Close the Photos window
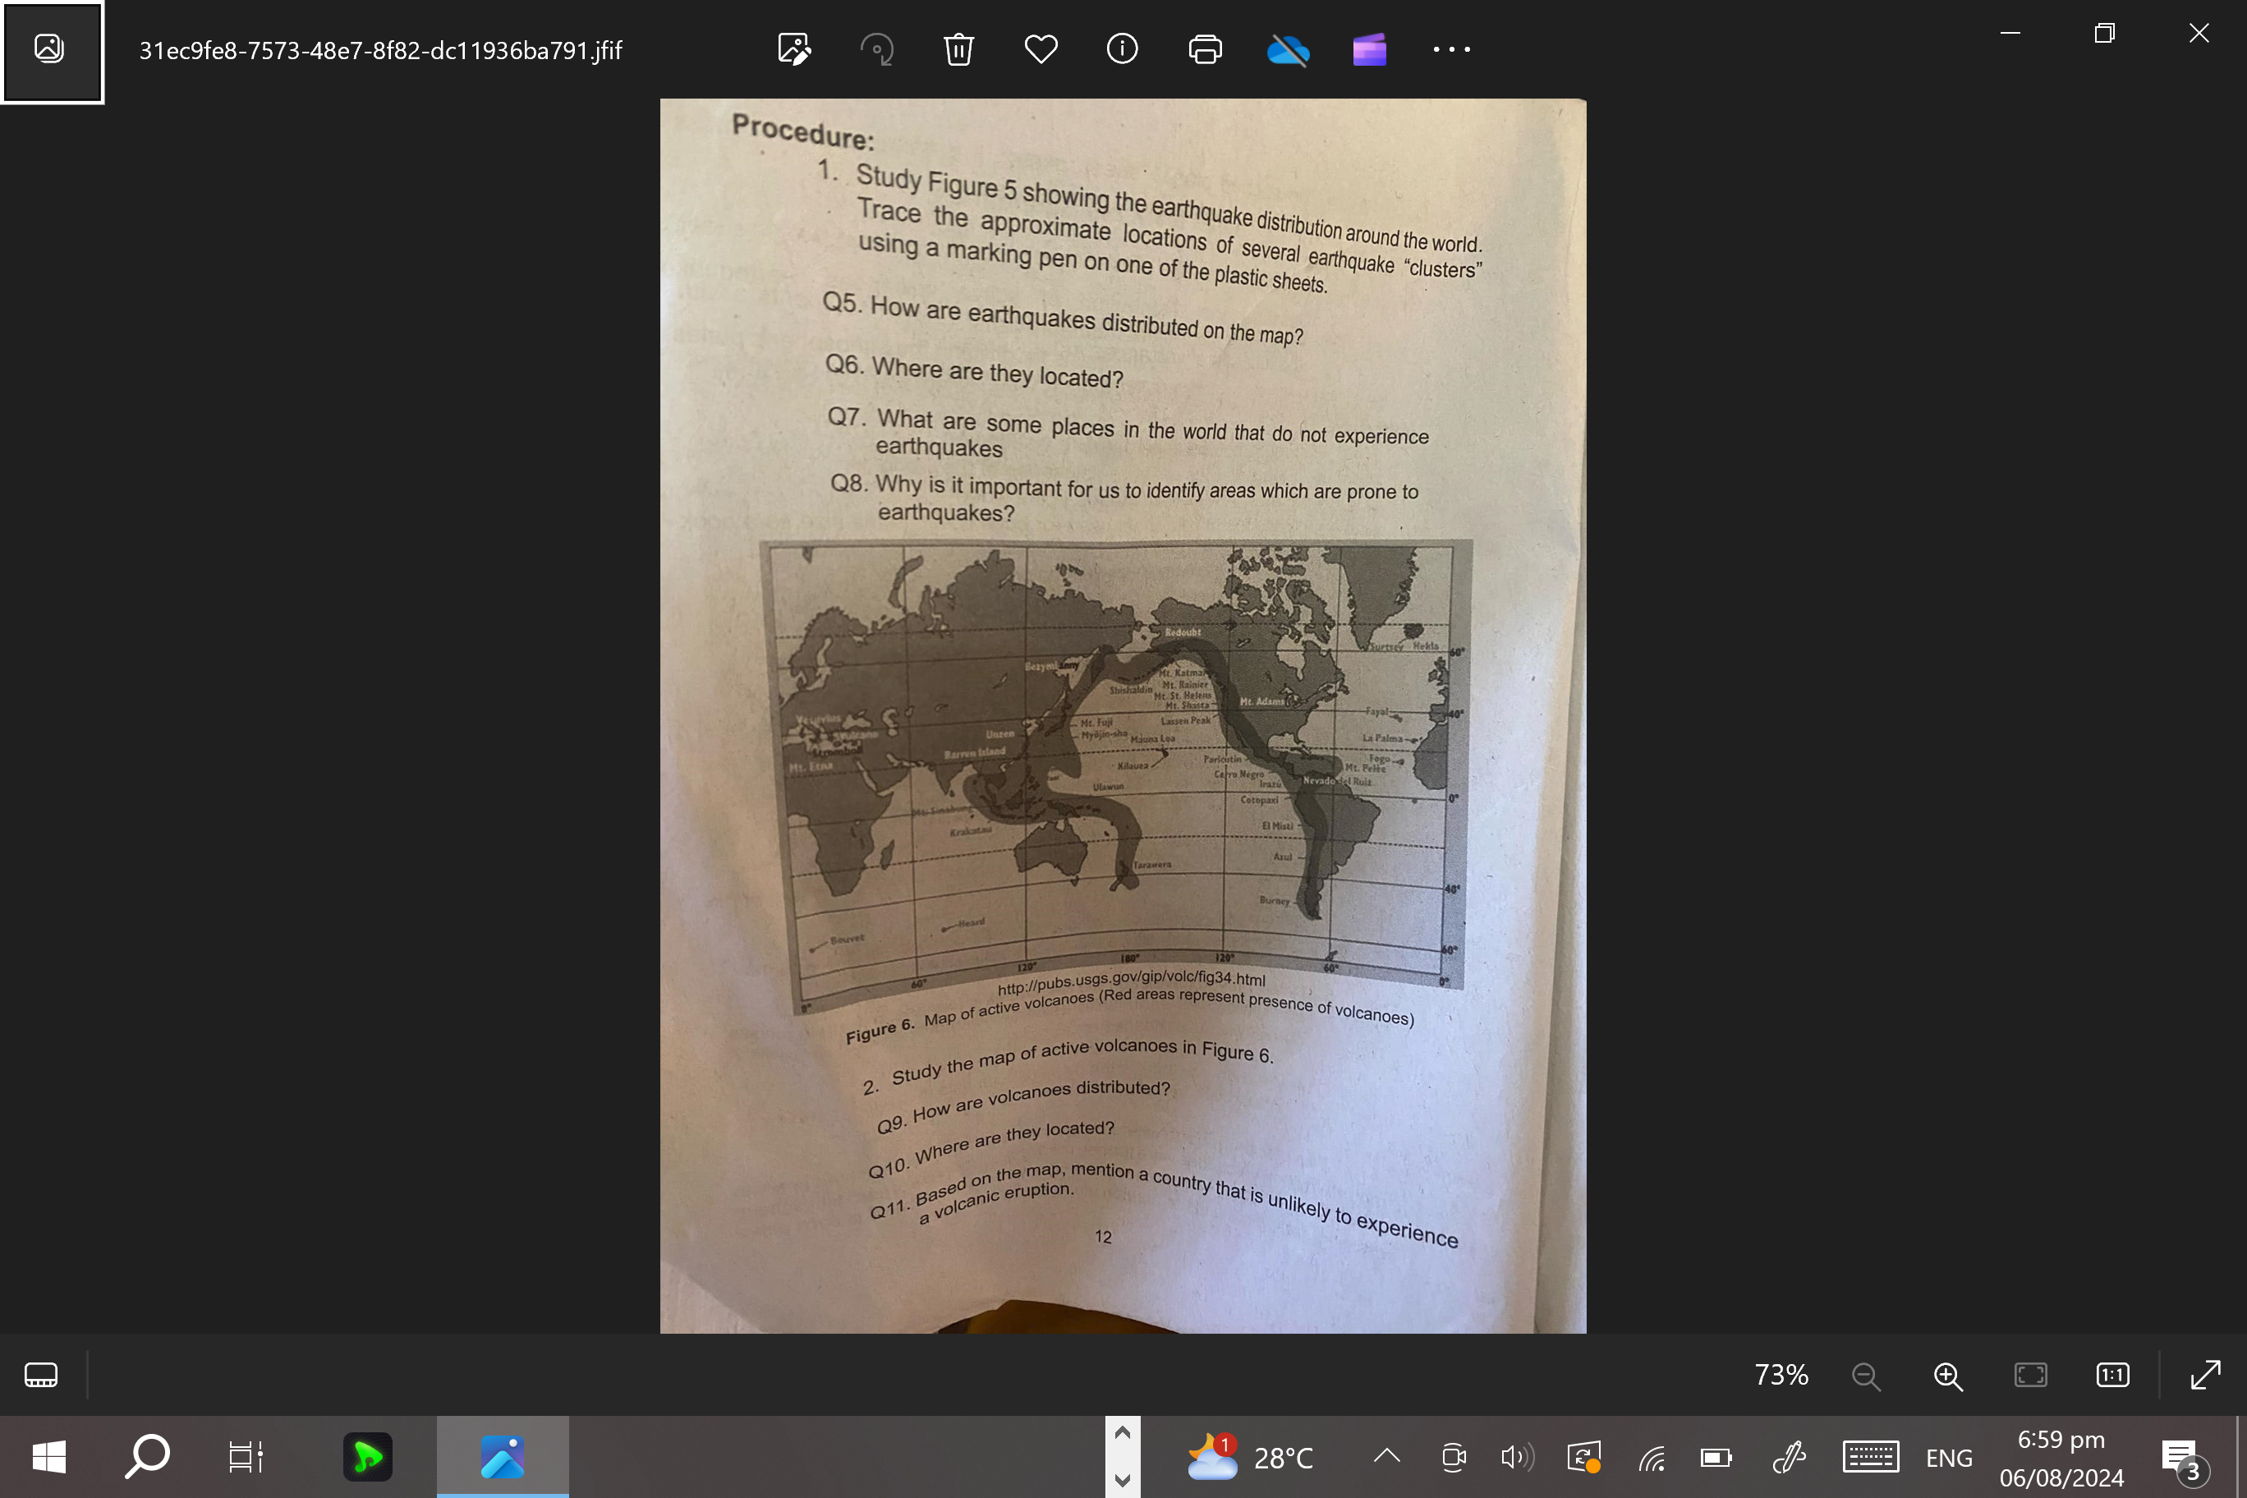This screenshot has height=1498, width=2247. coord(2199,34)
